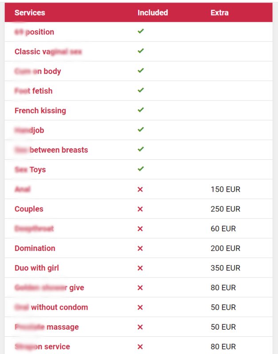This screenshot has width=278, height=354.
Task: Click the checkmark next to Sex Toys
Action: click(141, 169)
